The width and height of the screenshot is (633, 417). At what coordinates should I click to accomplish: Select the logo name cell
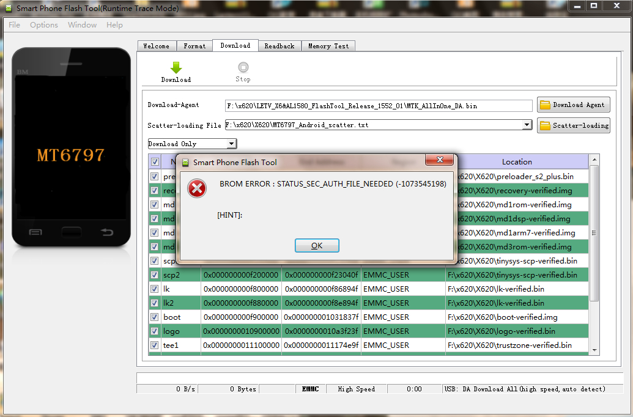tap(181, 331)
